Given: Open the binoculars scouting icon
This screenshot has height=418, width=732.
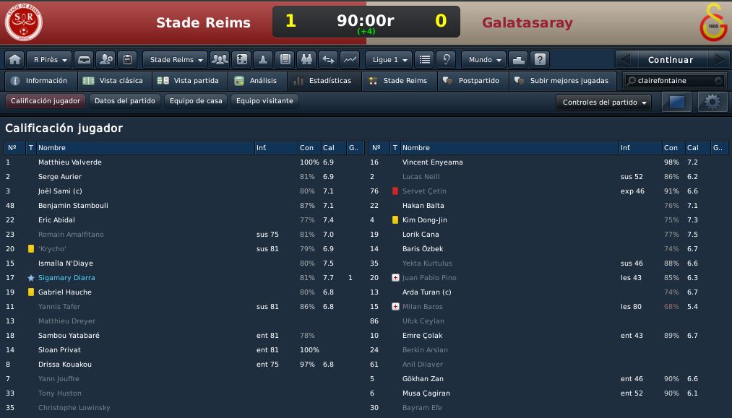Looking at the screenshot, I should coord(306,60).
